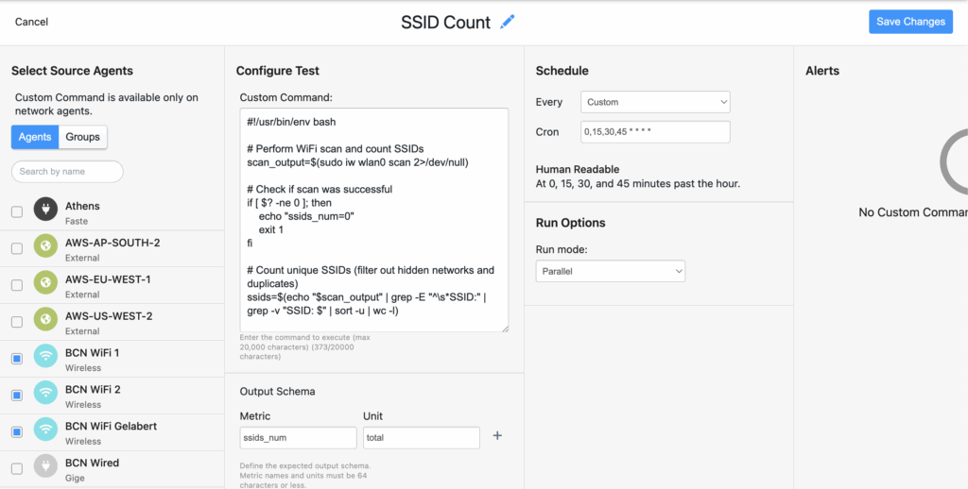The image size is (968, 489).
Task: Click the Athens agent plug icon
Action: (45, 211)
